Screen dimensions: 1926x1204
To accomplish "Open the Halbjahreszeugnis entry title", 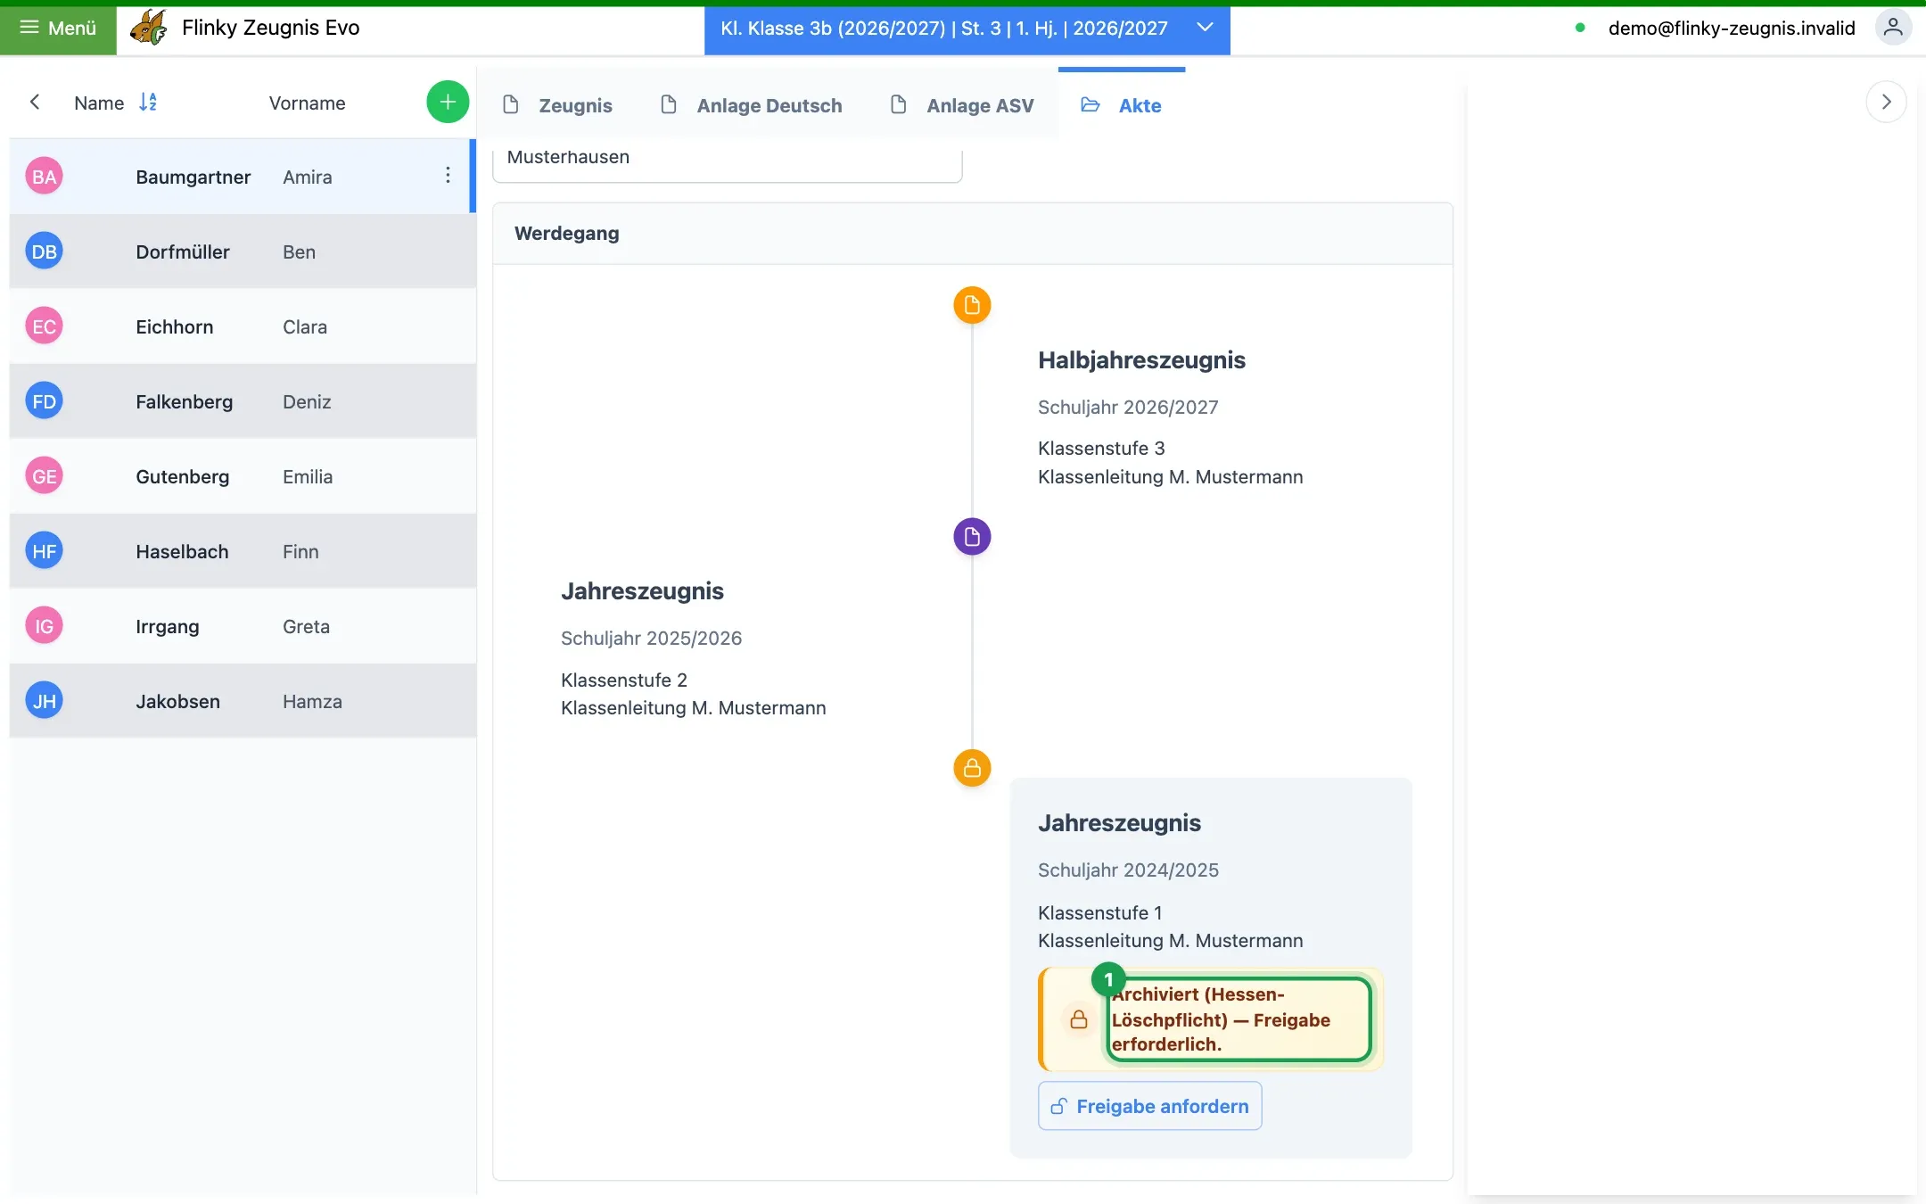I will point(1141,360).
